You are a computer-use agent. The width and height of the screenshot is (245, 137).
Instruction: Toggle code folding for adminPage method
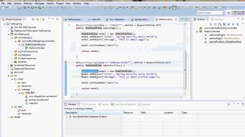(x=69, y=25)
